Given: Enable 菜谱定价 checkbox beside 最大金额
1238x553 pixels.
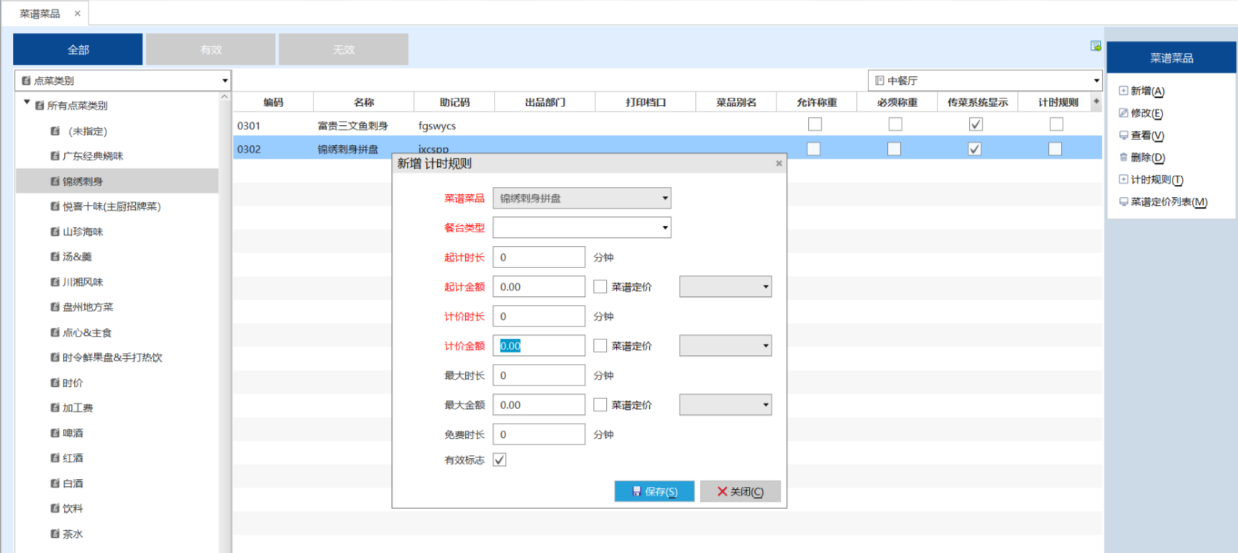Looking at the screenshot, I should [600, 405].
